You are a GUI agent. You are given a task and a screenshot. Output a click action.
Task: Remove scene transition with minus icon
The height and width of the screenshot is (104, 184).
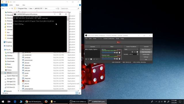pyautogui.click(x=135, y=52)
